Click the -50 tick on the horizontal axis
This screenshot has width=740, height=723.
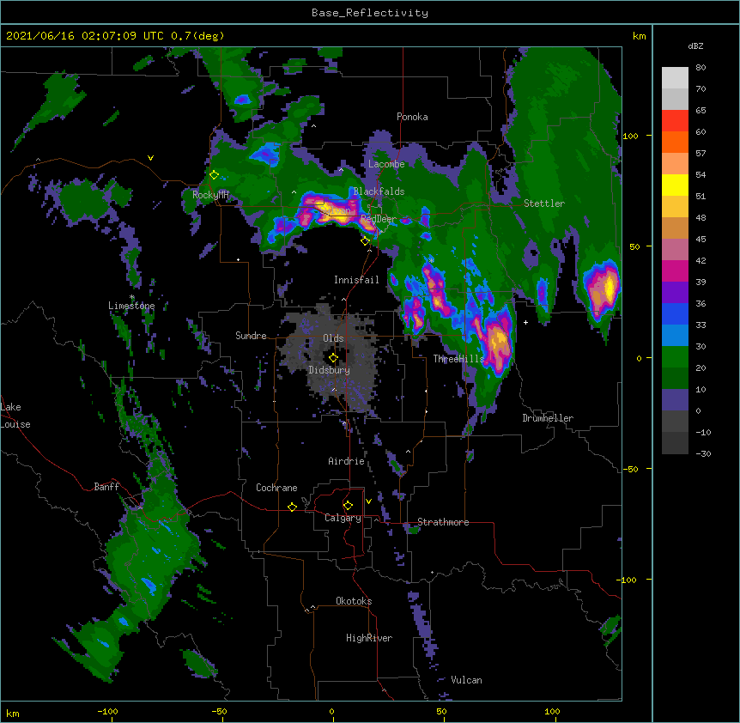click(219, 711)
